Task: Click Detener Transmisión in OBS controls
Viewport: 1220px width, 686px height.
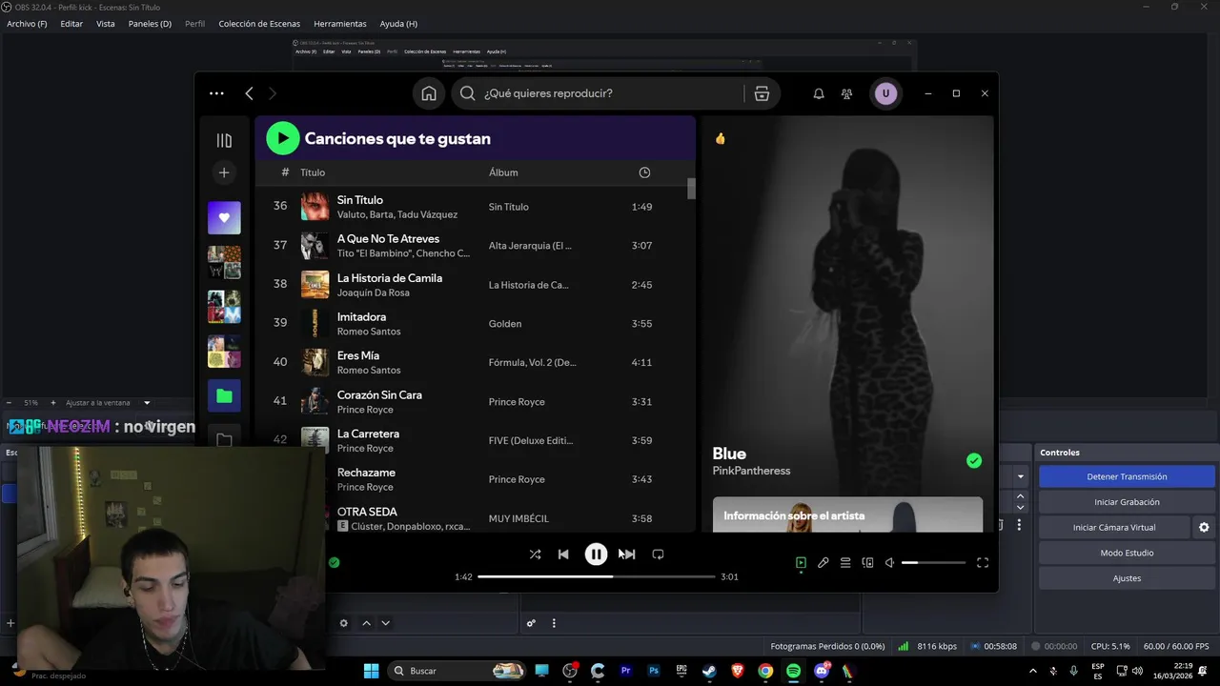Action: pyautogui.click(x=1127, y=476)
